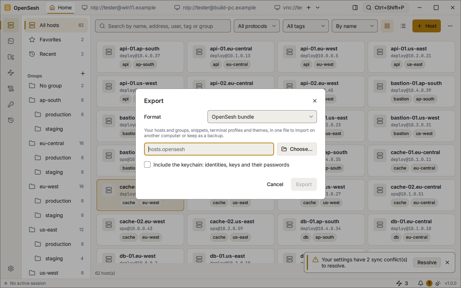The height and width of the screenshot is (288, 461).
Task: Select All hosts in sidebar
Action: click(56, 25)
